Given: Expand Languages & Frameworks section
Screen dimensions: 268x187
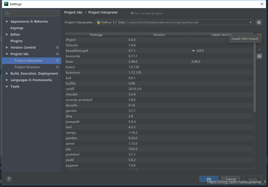Looking at the screenshot, I should 7,80.
